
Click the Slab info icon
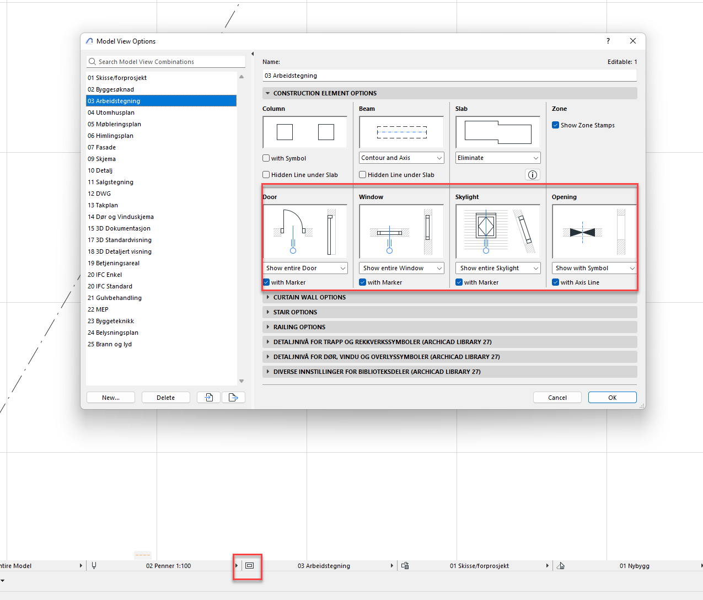(533, 175)
